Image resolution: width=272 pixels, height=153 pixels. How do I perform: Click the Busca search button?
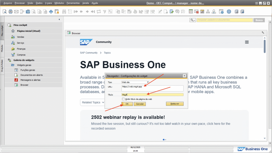(259, 20)
